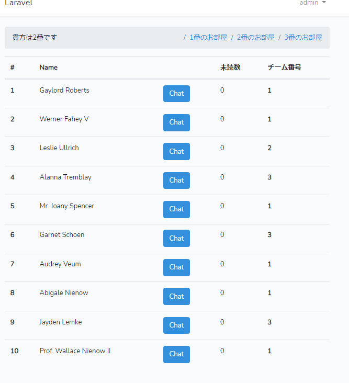Click unread count for Gaylord Roberts
The width and height of the screenshot is (349, 383).
[222, 91]
